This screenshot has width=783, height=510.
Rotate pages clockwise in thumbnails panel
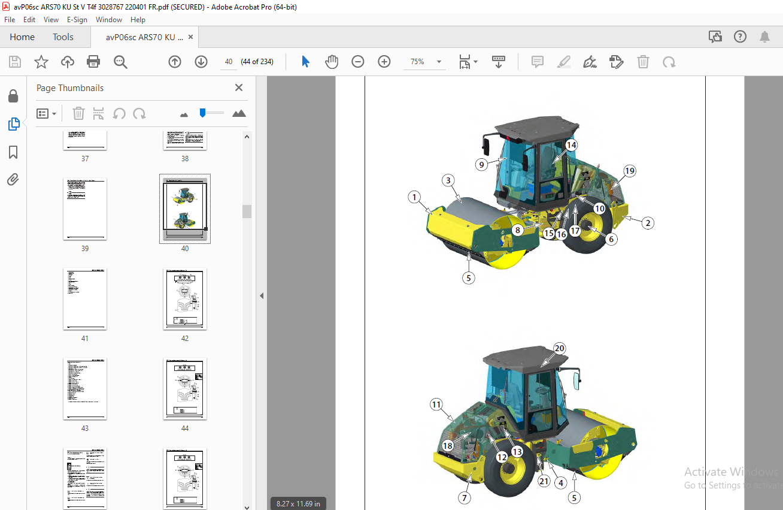pos(139,113)
